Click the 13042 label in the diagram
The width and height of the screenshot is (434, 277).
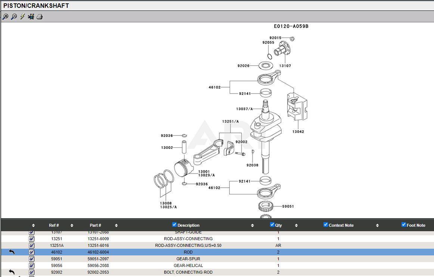click(x=298, y=132)
